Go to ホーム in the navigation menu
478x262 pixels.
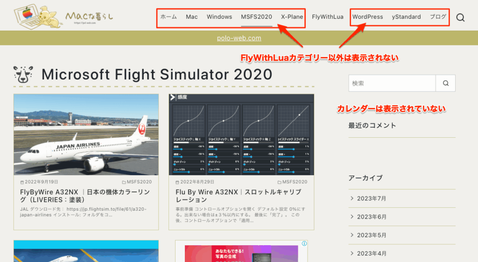pyautogui.click(x=169, y=17)
